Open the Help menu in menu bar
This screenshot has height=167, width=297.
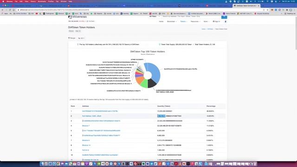[70, 1]
